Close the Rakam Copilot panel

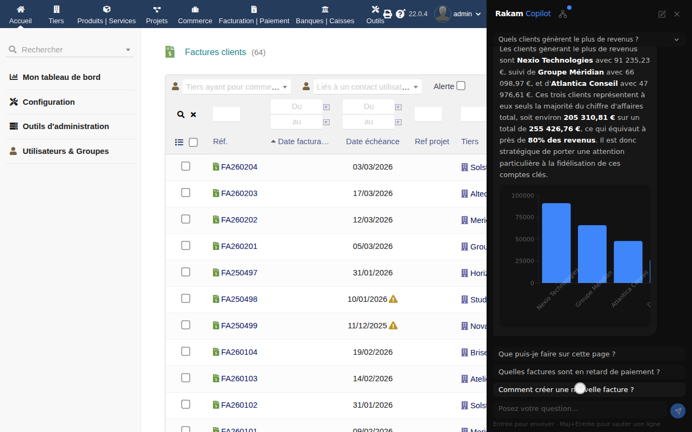coord(677,14)
